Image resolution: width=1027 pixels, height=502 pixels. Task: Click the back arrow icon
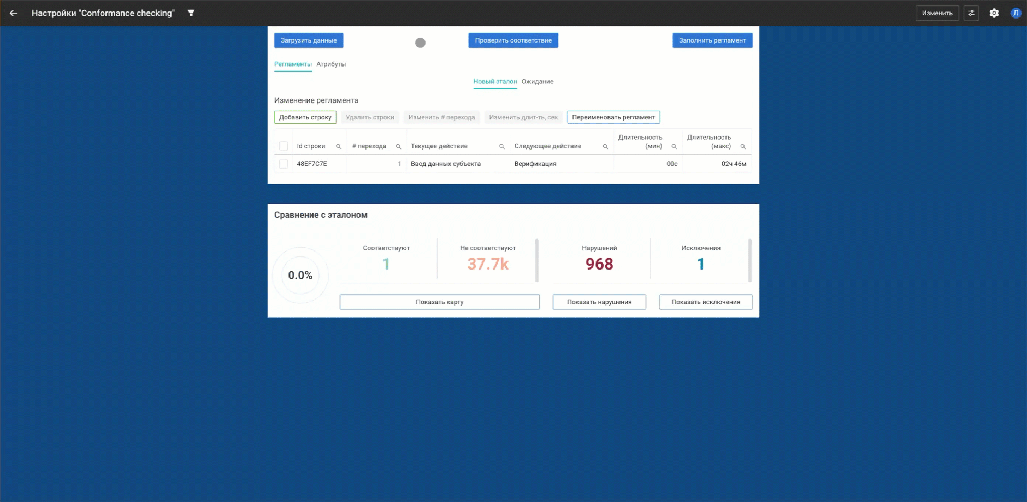click(x=14, y=13)
